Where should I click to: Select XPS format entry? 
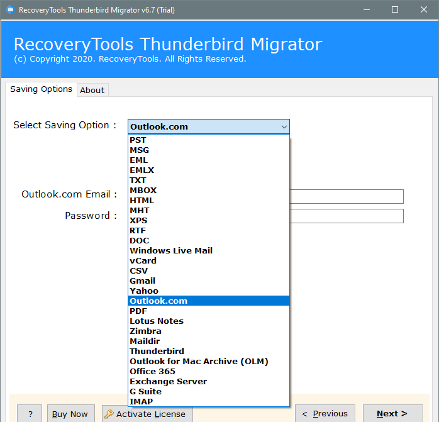point(209,220)
